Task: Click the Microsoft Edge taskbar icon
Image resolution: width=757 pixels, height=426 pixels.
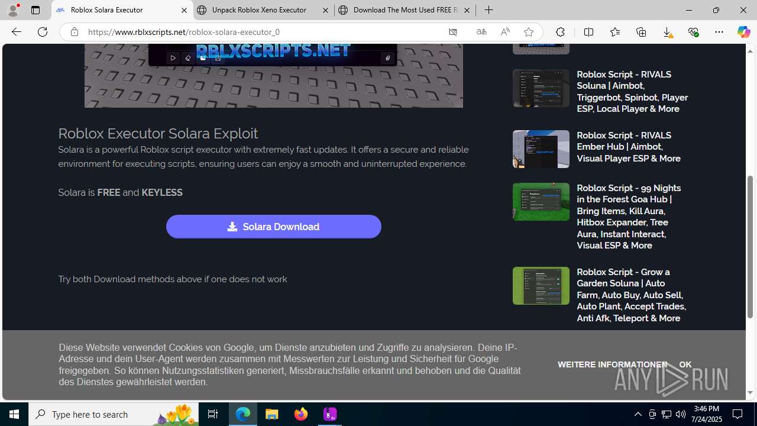Action: pyautogui.click(x=243, y=414)
